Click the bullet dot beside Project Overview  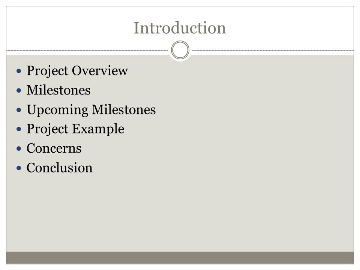pos(19,71)
